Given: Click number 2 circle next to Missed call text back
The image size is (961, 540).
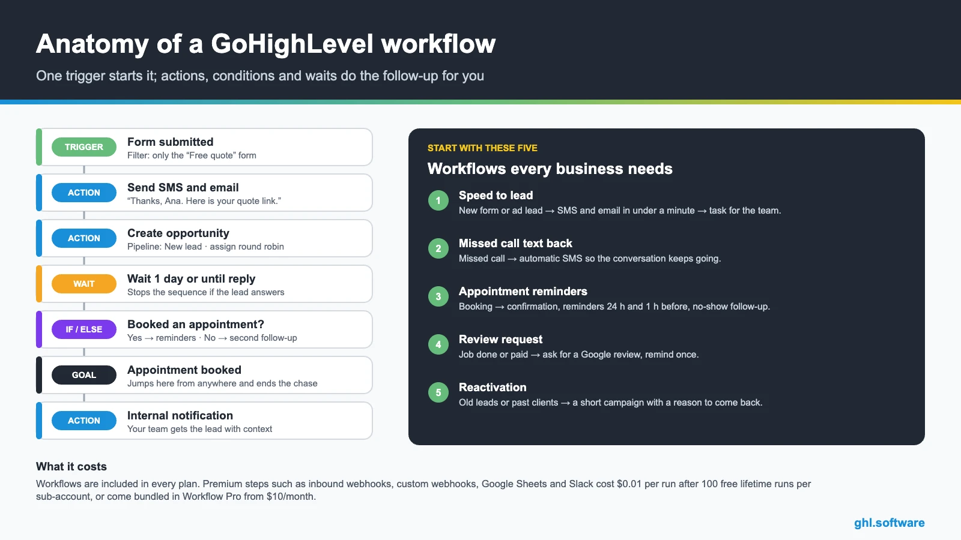Looking at the screenshot, I should [x=438, y=248].
